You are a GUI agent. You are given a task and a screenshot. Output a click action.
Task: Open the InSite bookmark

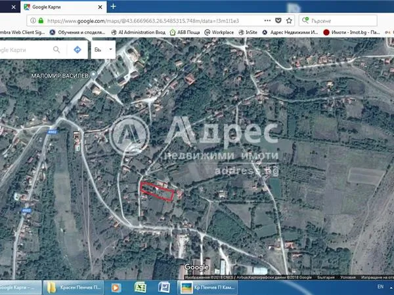(248, 32)
